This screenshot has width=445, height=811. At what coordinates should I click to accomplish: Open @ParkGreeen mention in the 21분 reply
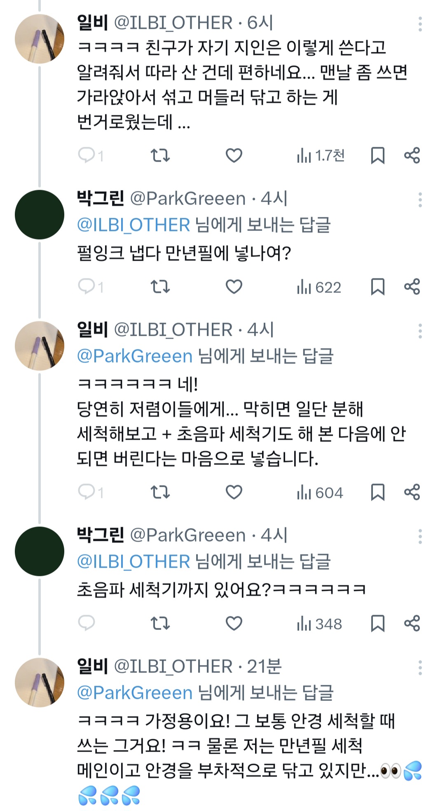(x=135, y=693)
